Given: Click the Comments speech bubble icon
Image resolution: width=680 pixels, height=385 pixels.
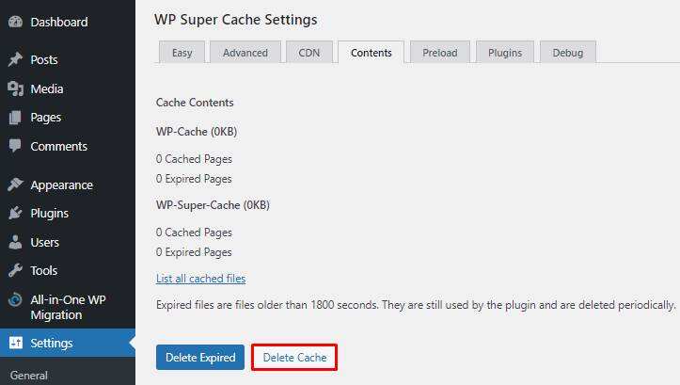Looking at the screenshot, I should point(15,147).
